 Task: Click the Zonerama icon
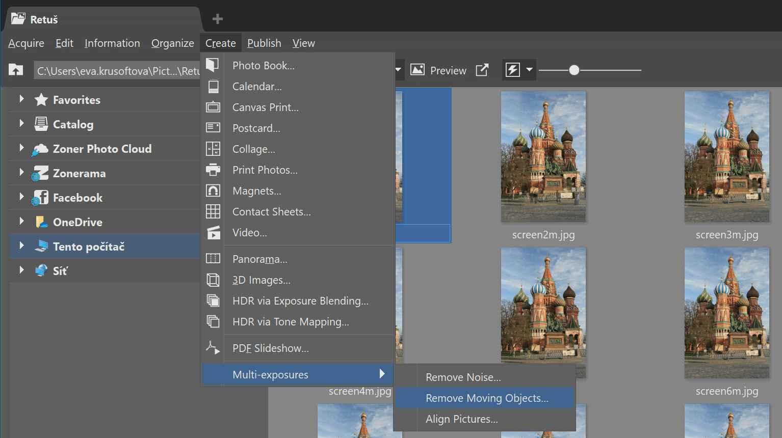click(40, 173)
